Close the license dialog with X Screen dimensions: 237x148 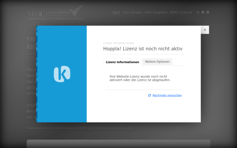click(x=205, y=30)
